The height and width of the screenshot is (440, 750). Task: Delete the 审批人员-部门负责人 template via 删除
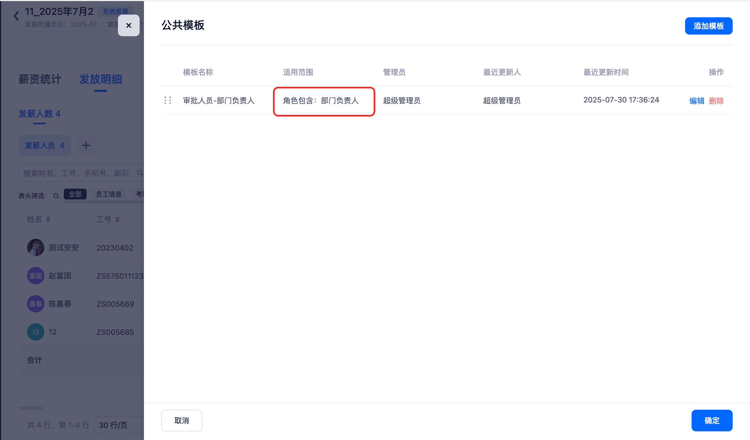[716, 101]
